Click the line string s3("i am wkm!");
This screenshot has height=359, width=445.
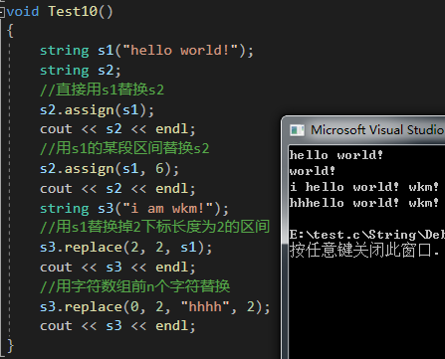[x=134, y=209]
